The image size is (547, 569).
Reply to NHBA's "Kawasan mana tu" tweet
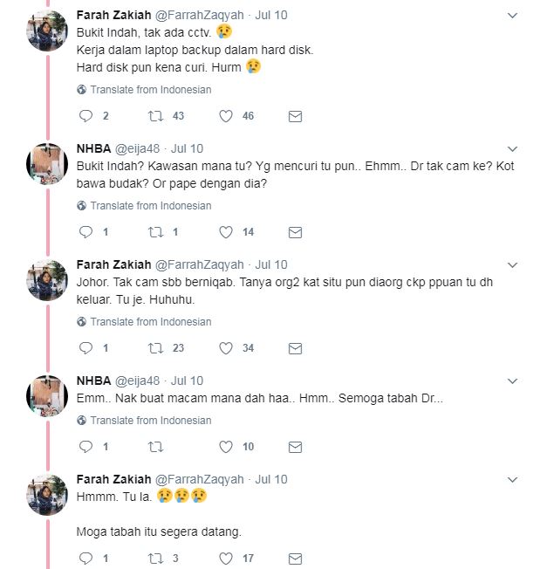[85, 232]
